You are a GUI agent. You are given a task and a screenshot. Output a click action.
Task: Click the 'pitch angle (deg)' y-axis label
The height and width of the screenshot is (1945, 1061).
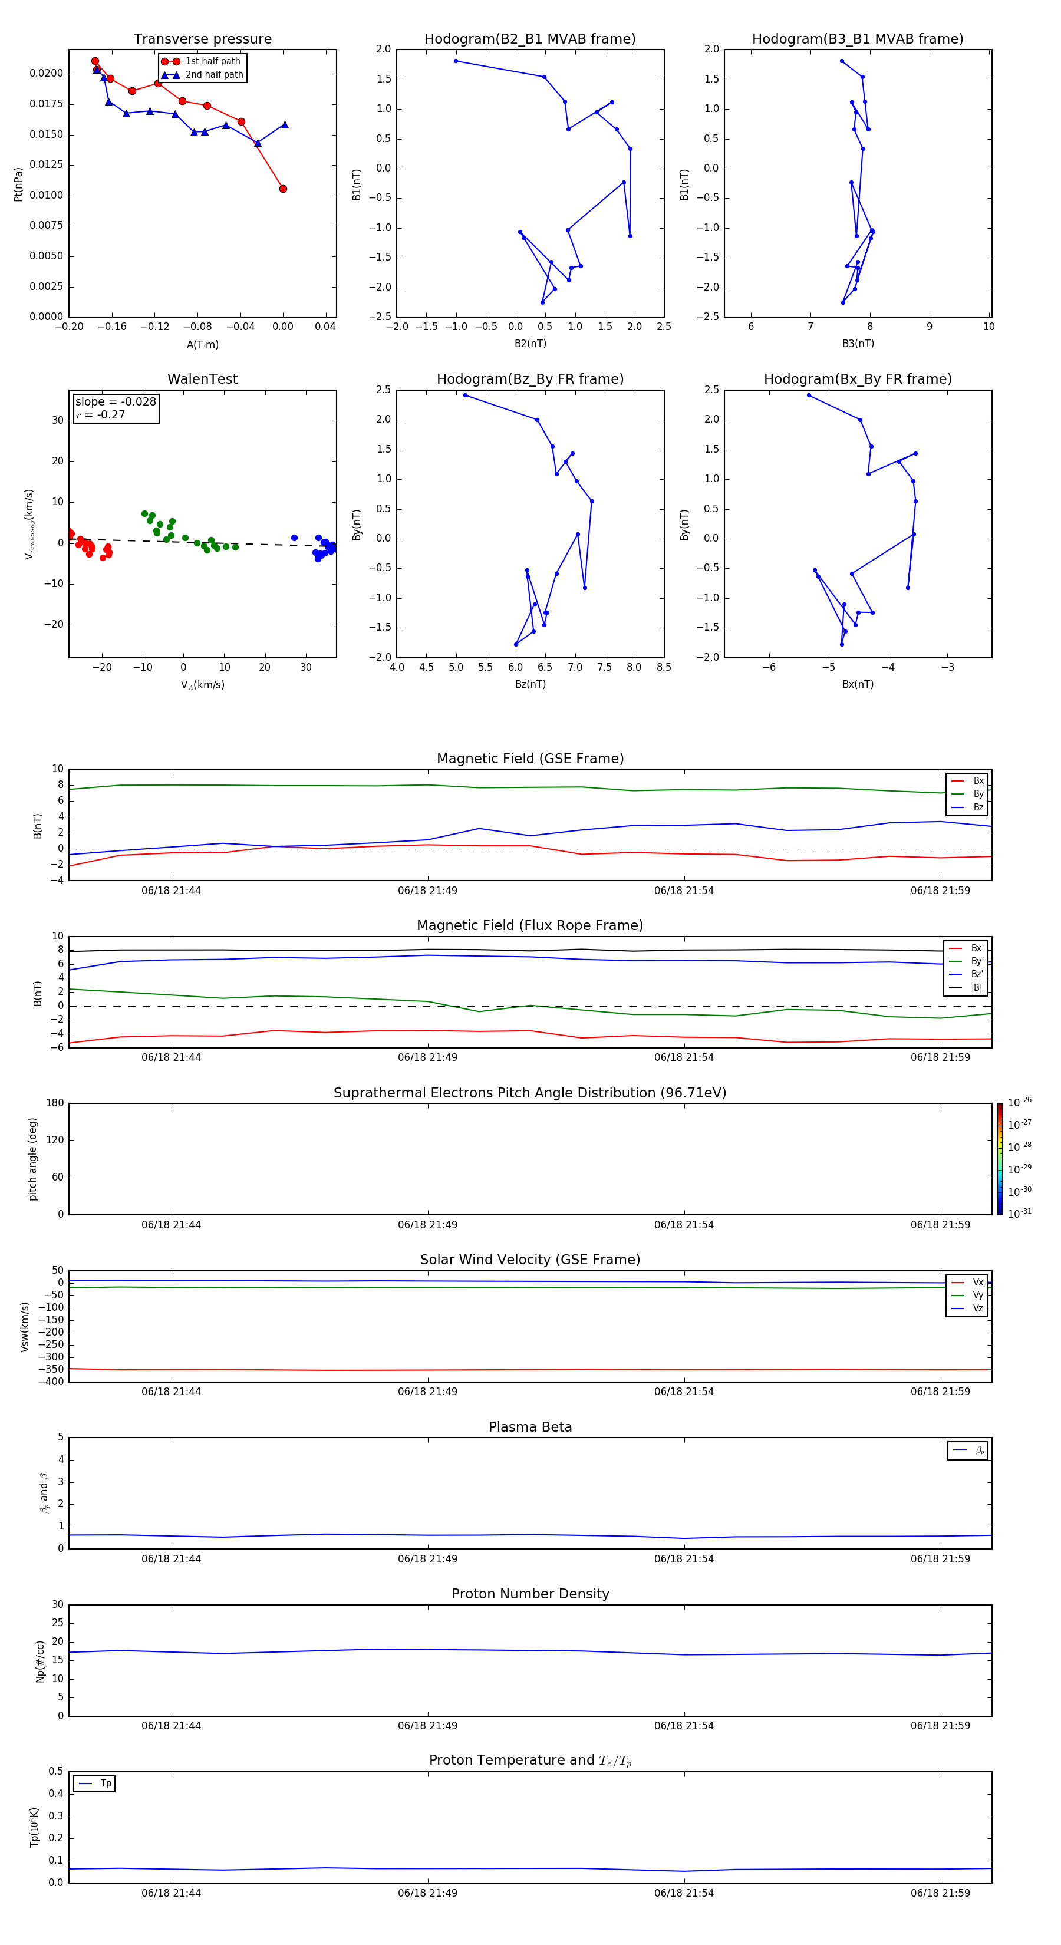point(32,1159)
